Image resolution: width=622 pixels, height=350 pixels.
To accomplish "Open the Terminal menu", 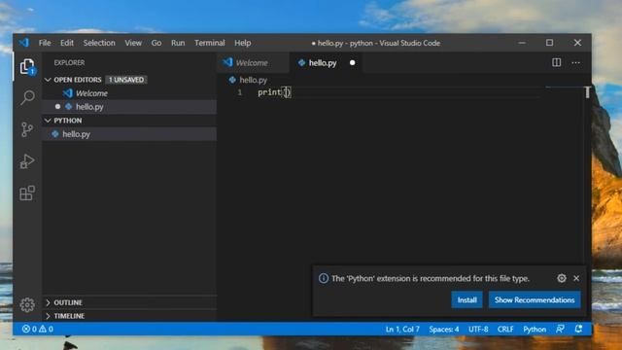I will point(210,43).
